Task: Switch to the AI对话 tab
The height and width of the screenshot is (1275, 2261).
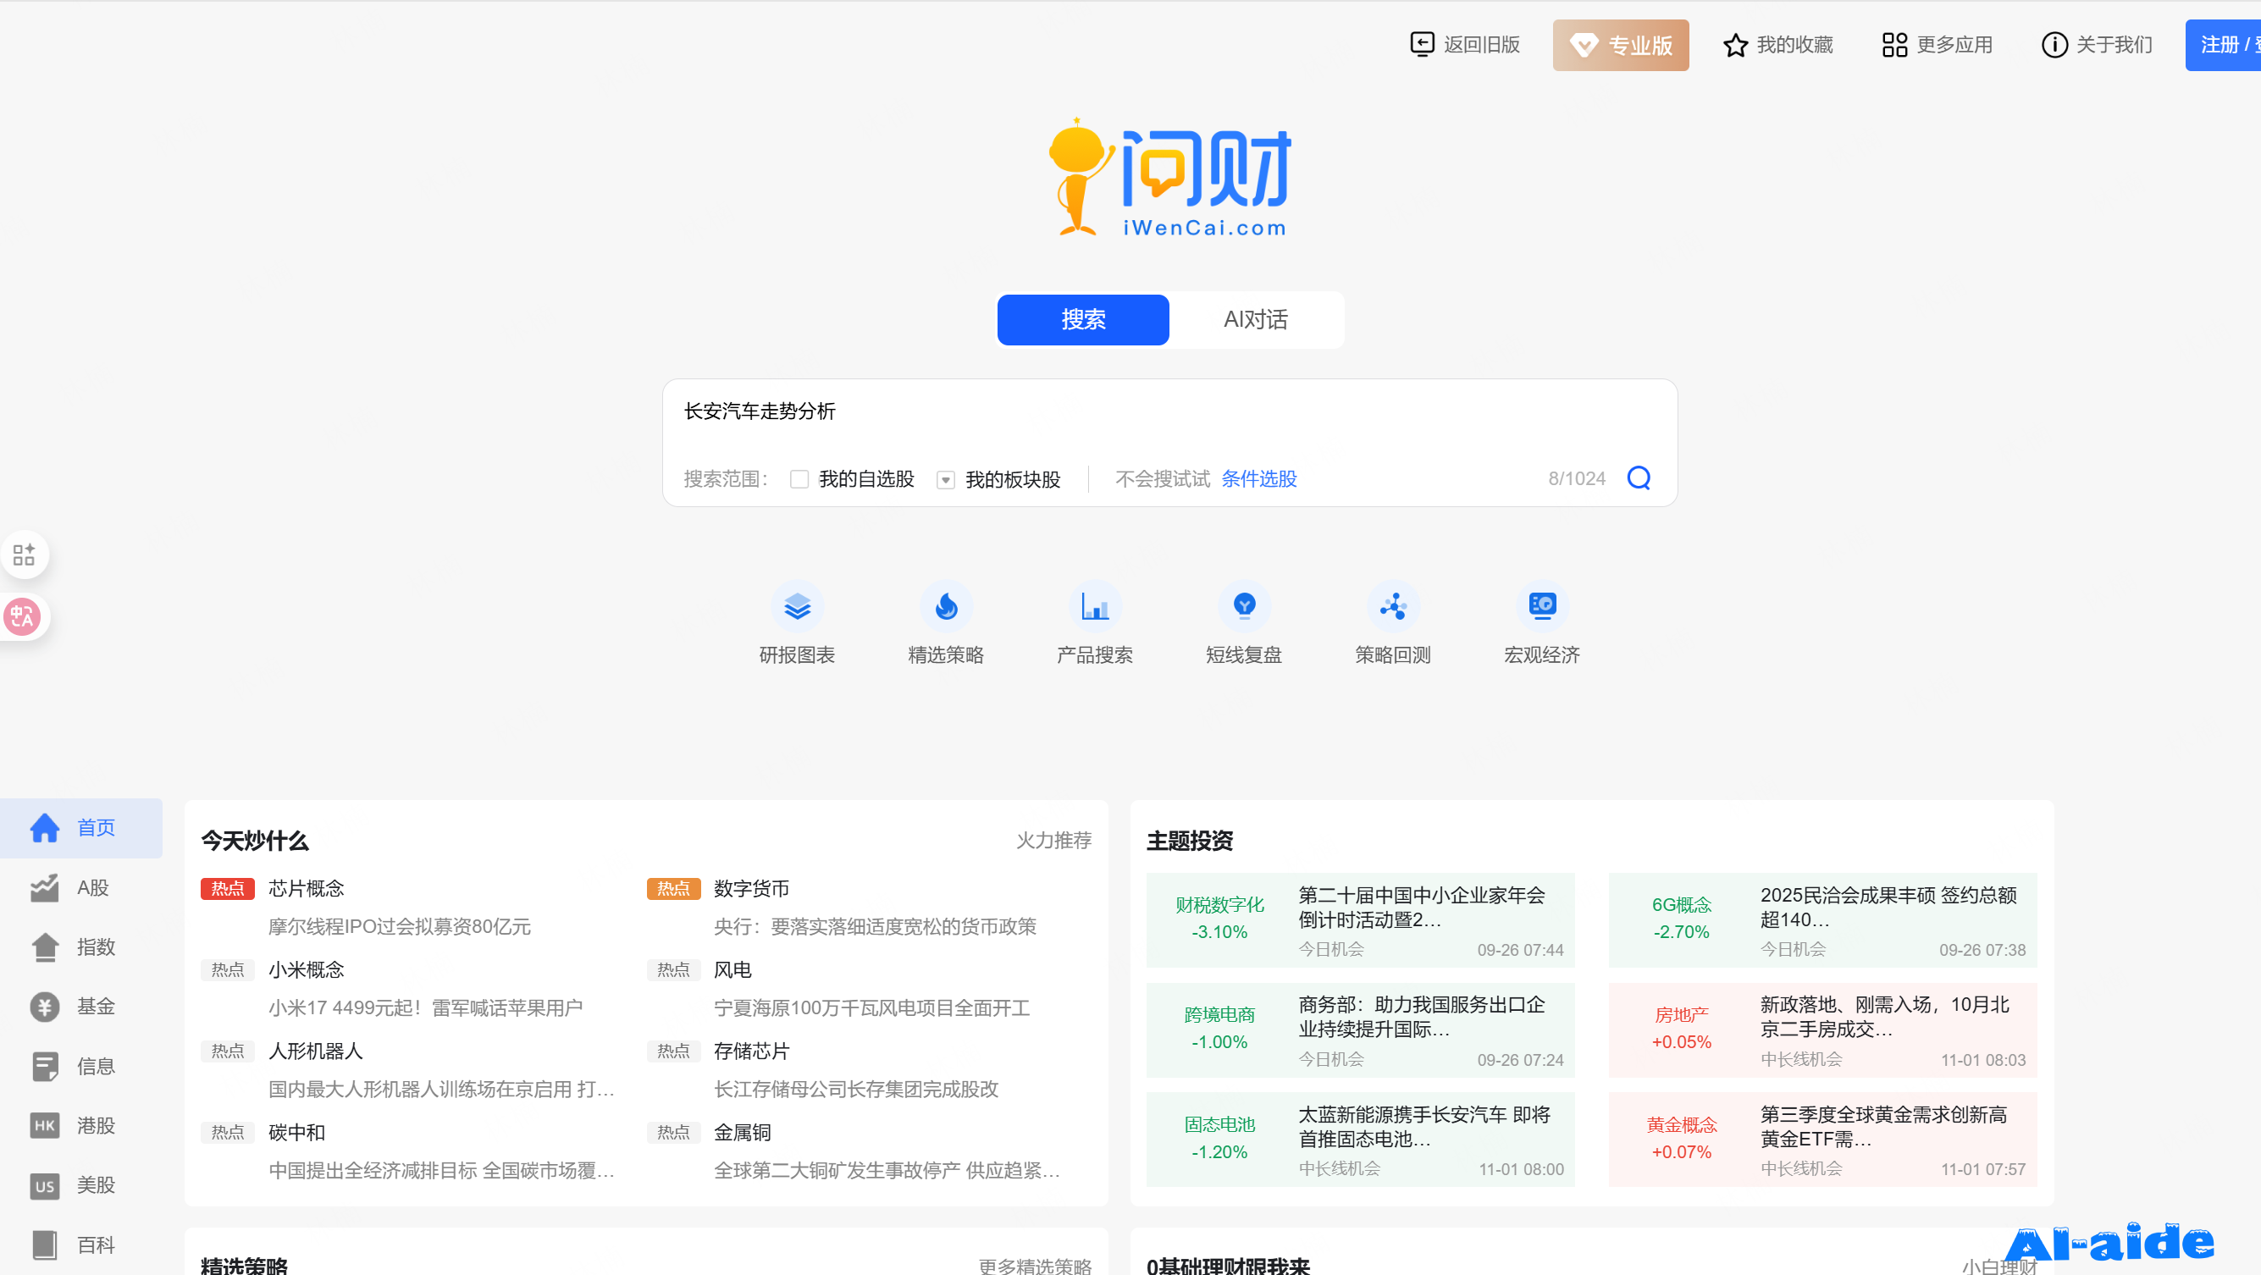Action: pyautogui.click(x=1255, y=319)
